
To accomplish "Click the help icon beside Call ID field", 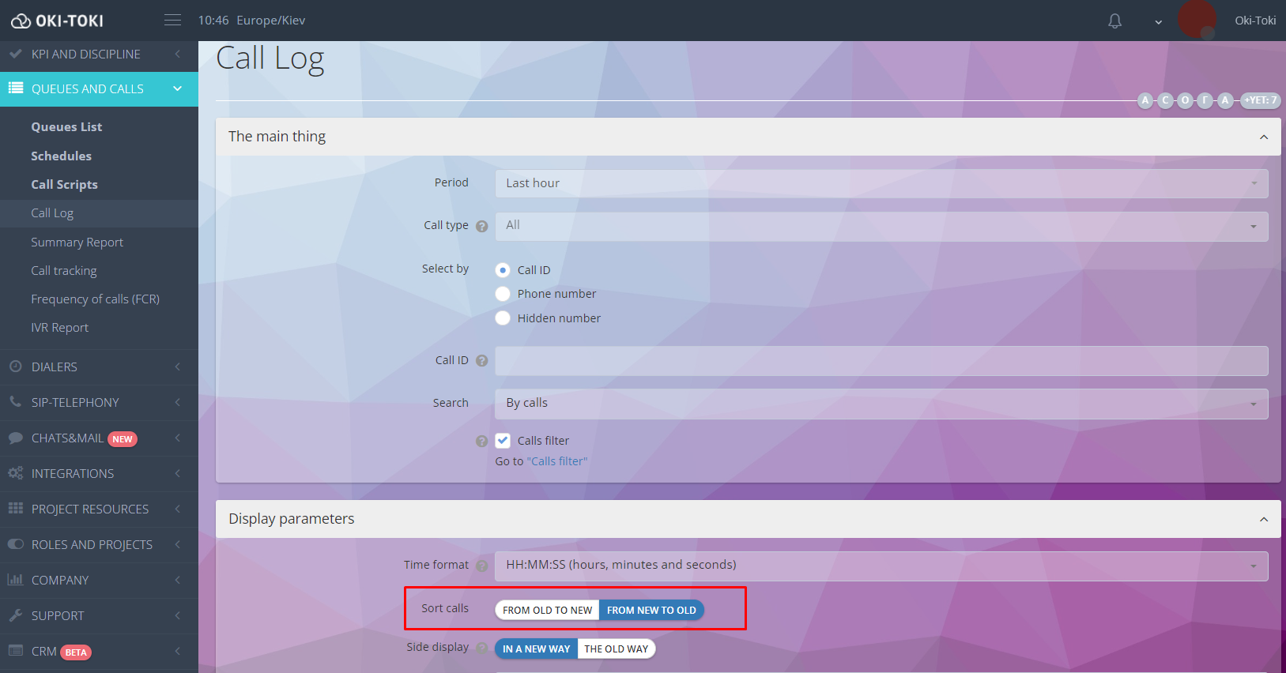I will click(482, 361).
